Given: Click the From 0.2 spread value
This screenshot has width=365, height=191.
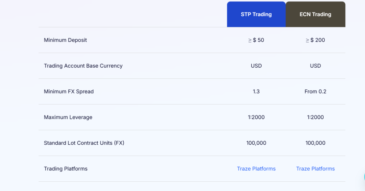Looking at the screenshot, I should point(315,92).
